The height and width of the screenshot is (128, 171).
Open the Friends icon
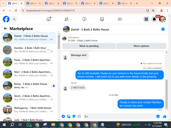(66, 19)
